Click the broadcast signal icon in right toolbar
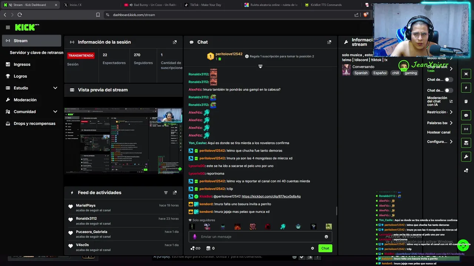The width and height of the screenshot is (474, 266). point(466,129)
